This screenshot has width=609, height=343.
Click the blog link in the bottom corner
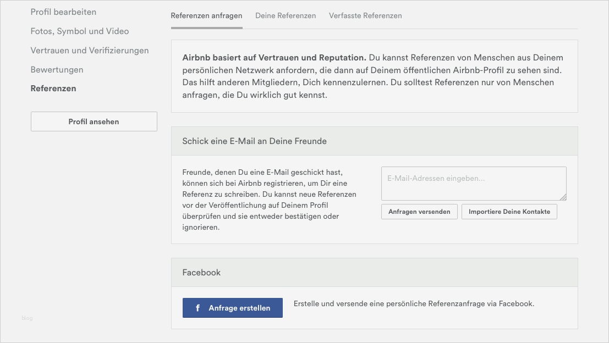[28, 318]
